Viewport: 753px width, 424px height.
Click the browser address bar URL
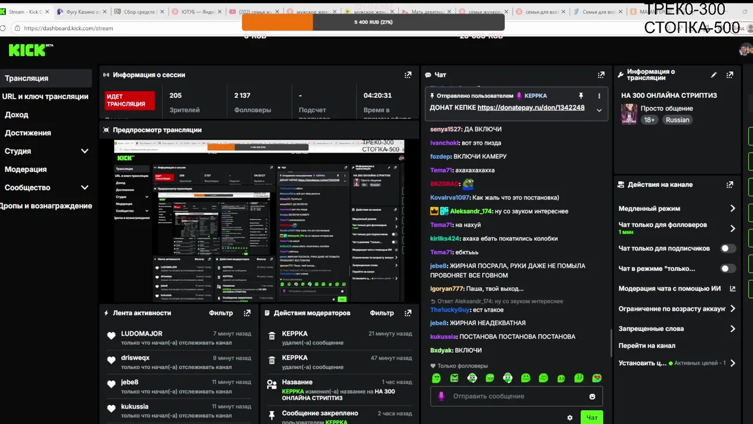tap(69, 28)
